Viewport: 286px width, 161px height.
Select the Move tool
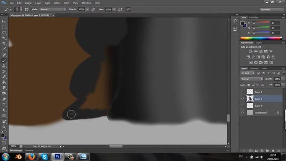pyautogui.click(x=4, y=21)
